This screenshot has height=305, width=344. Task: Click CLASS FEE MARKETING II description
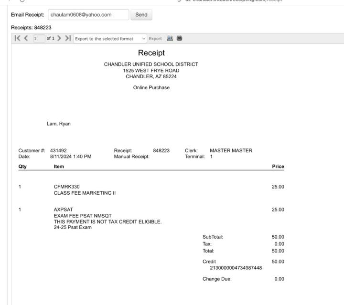click(85, 193)
